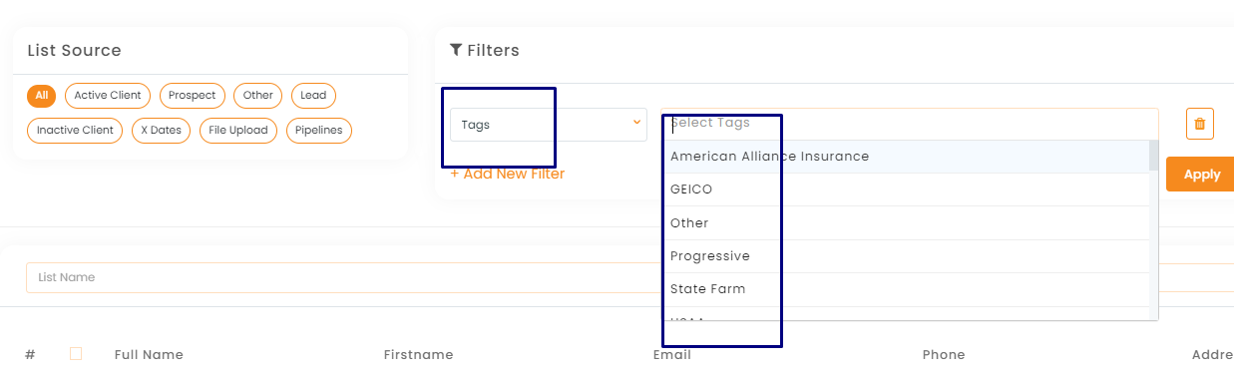Click the Add New Filter link
Viewport: 1234px width, 375px height.
tap(507, 175)
